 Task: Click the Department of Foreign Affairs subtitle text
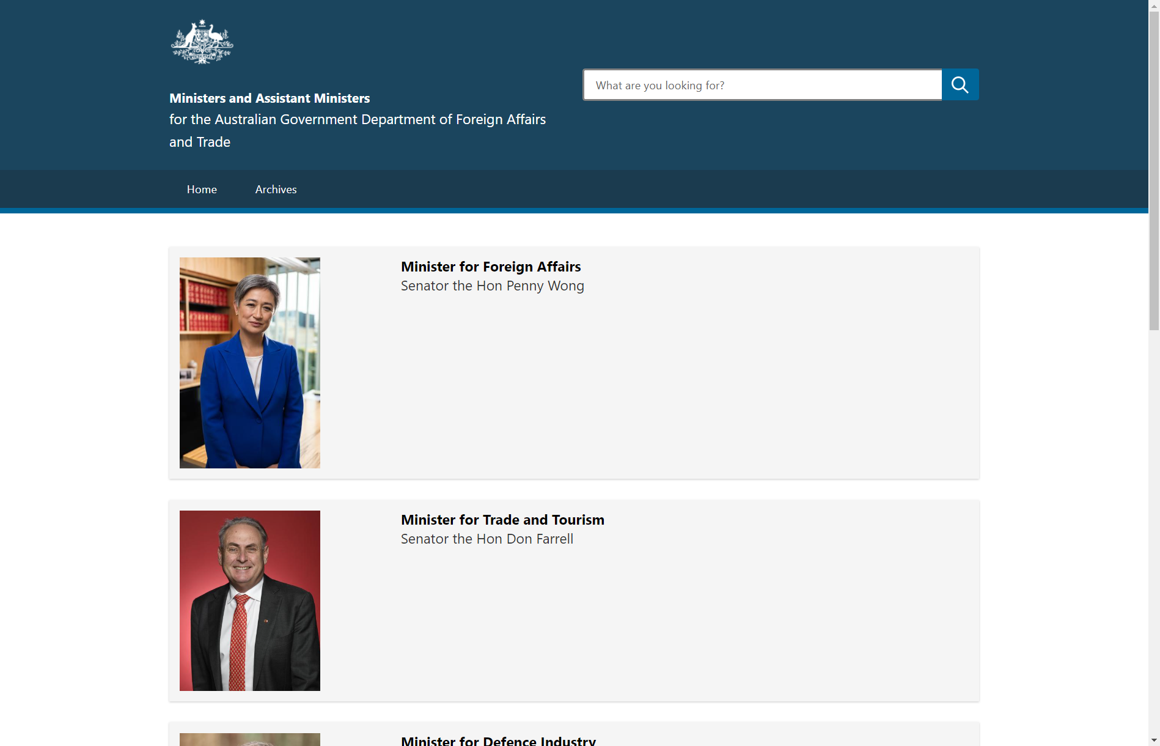click(x=358, y=130)
